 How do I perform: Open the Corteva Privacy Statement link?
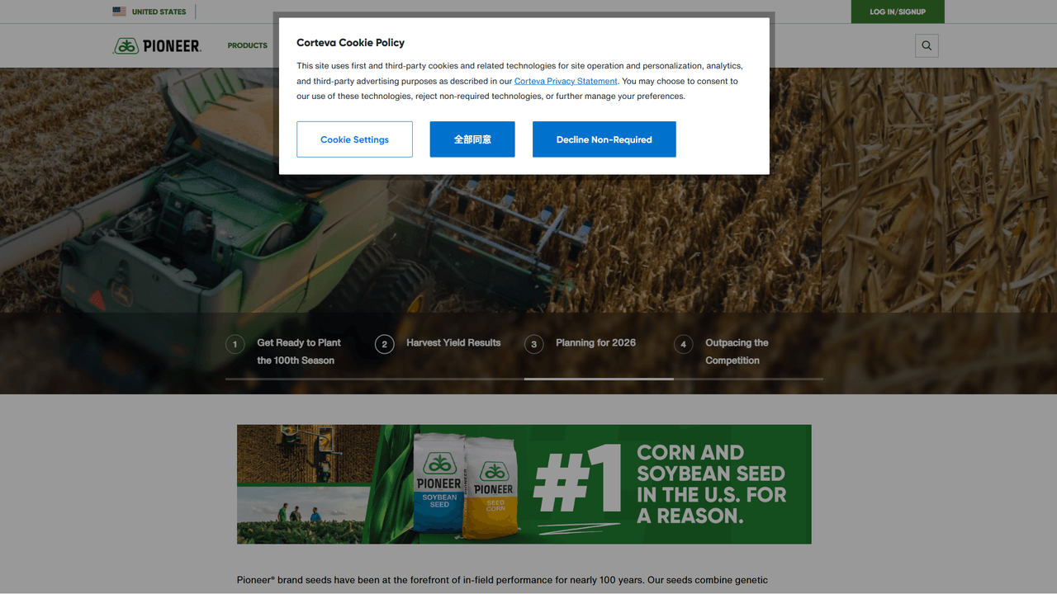pyautogui.click(x=566, y=81)
